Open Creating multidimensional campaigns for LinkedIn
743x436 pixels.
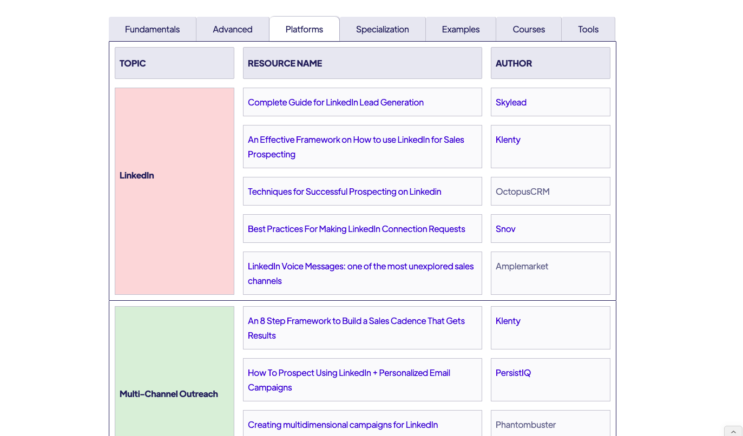[343, 425]
